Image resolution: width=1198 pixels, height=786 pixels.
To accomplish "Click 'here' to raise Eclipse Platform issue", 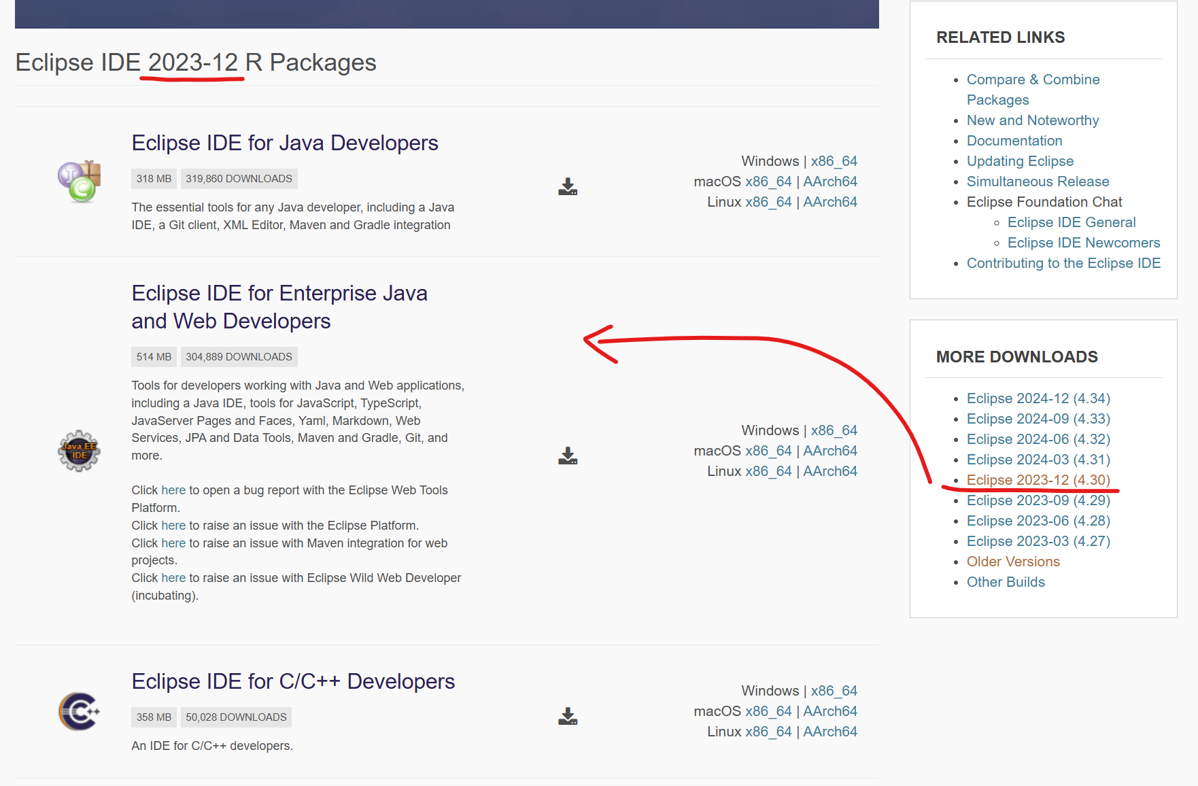I will [173, 526].
